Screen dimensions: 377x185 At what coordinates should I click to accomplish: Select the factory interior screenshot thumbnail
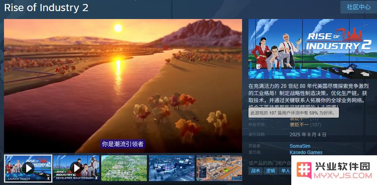(219, 168)
